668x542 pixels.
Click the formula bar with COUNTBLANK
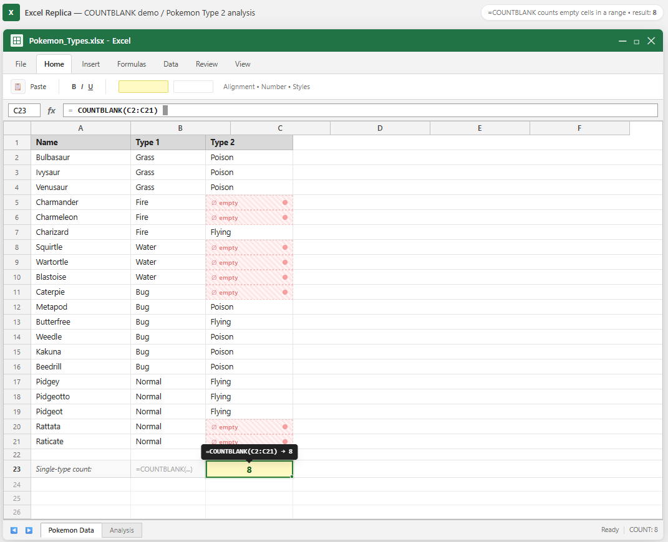(361, 111)
